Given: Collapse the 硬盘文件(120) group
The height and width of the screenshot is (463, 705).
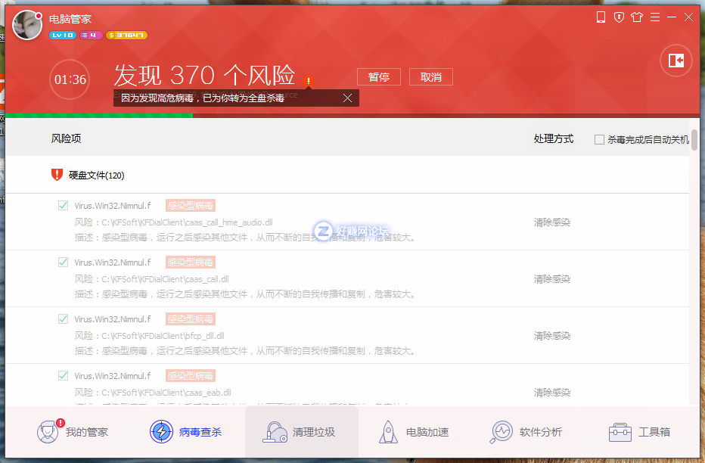Looking at the screenshot, I should click(96, 176).
